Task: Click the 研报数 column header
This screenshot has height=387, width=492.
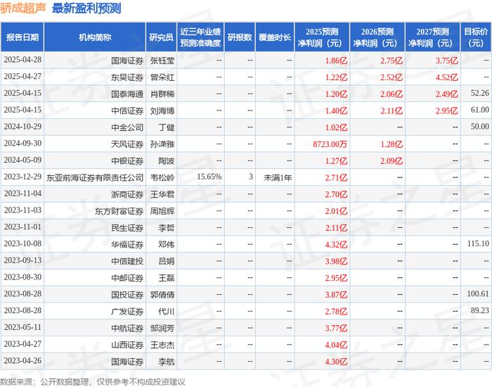Action: tap(240, 37)
